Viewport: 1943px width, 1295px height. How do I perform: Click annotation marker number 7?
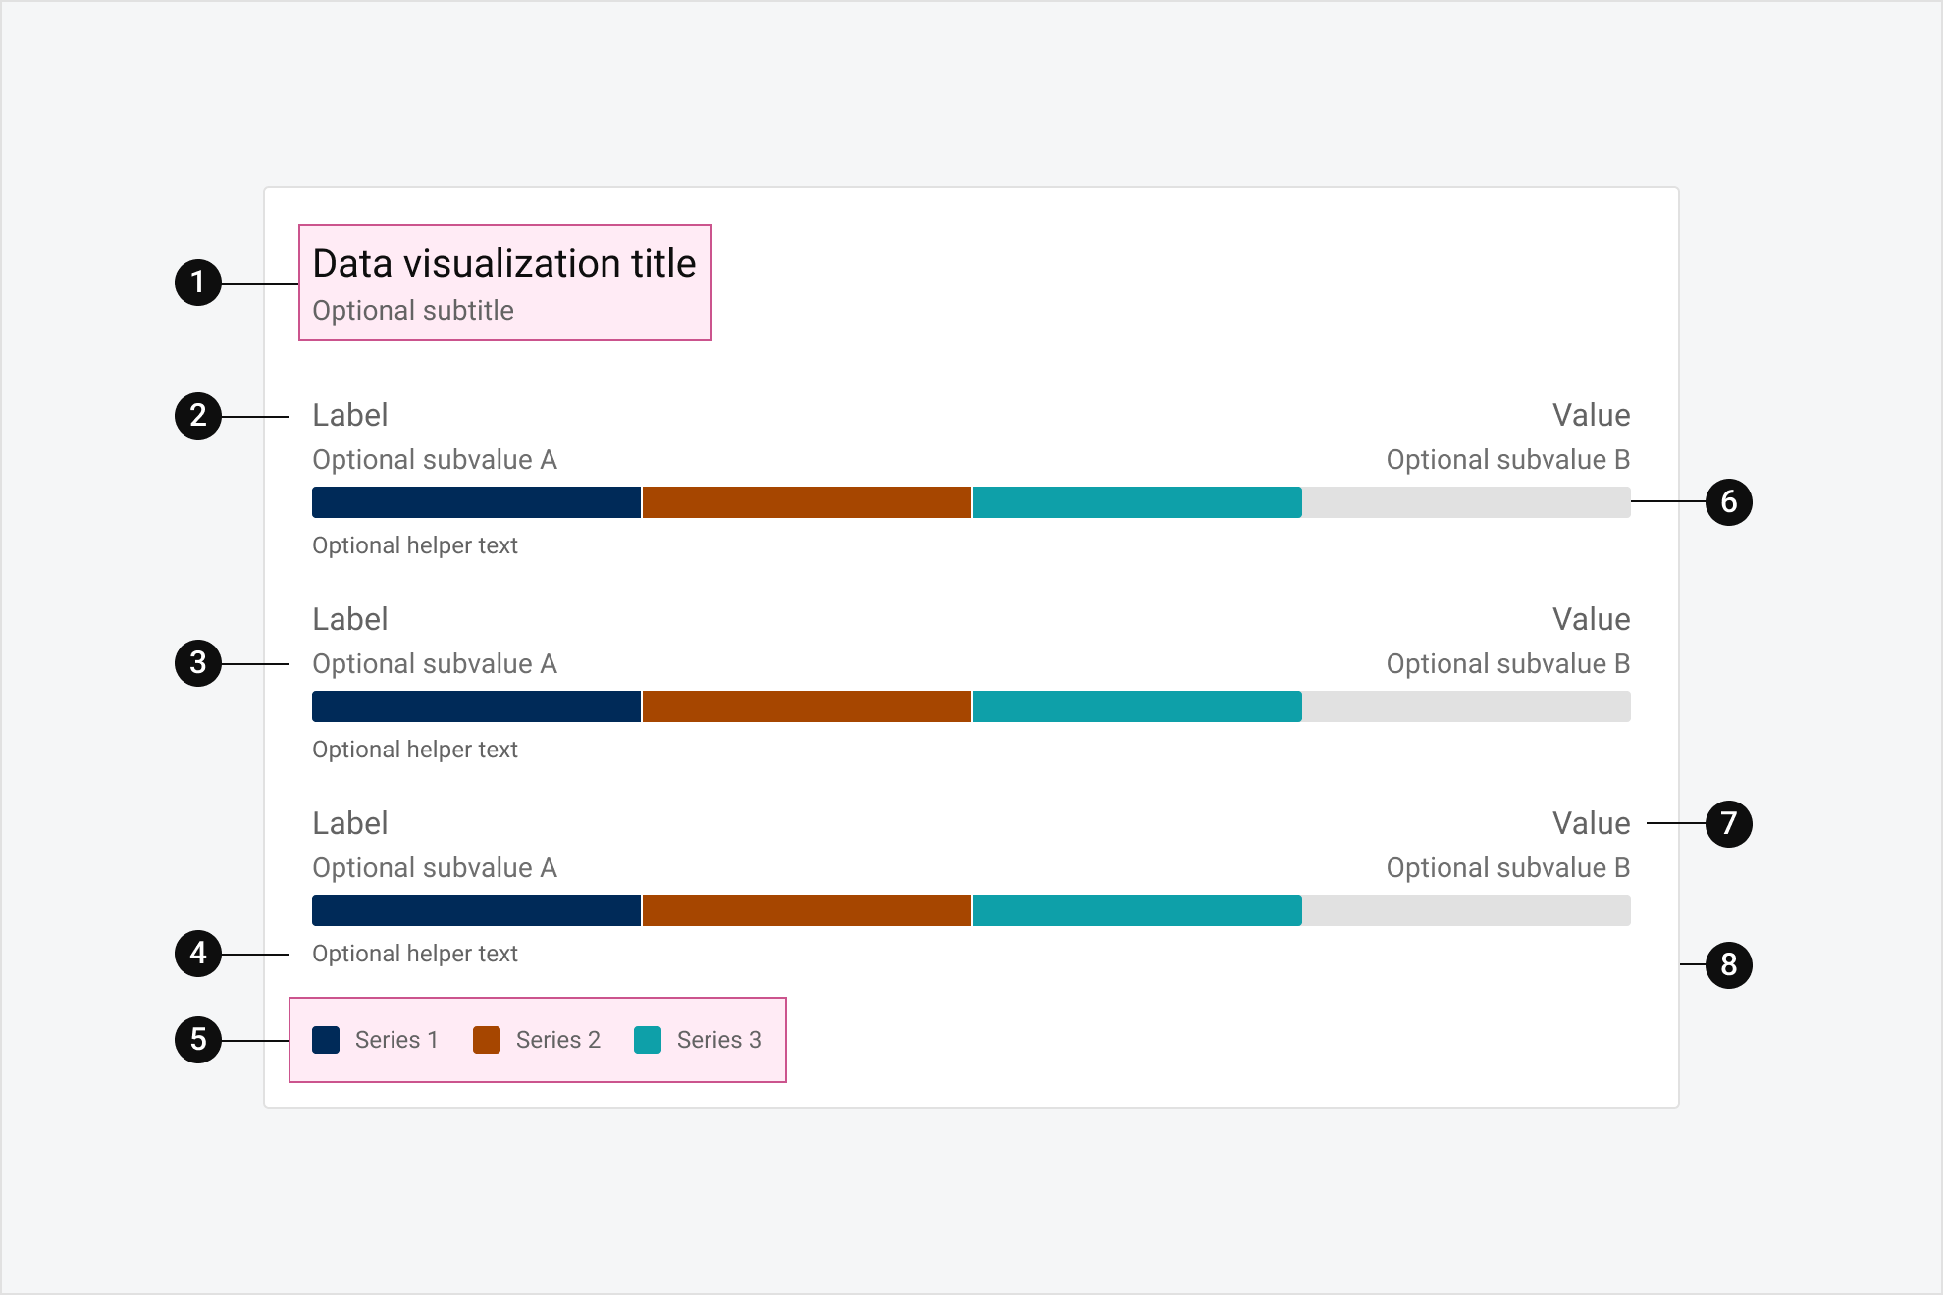click(x=1728, y=823)
